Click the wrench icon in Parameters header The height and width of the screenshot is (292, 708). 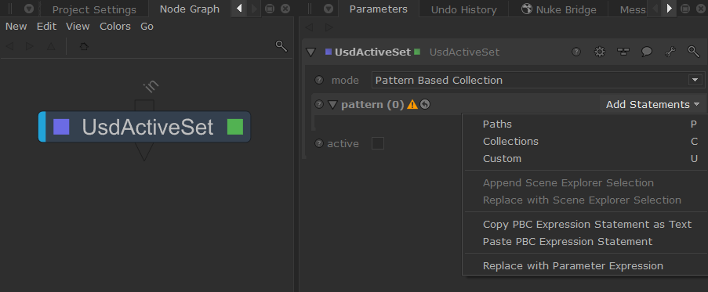(x=670, y=52)
